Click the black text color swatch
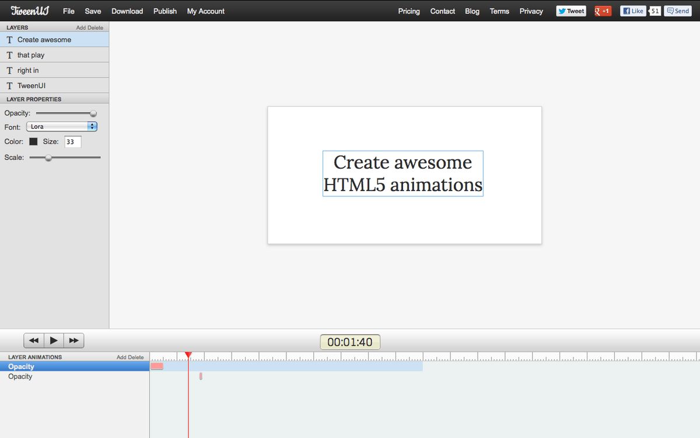Screen dimensions: 700x438 (33, 141)
